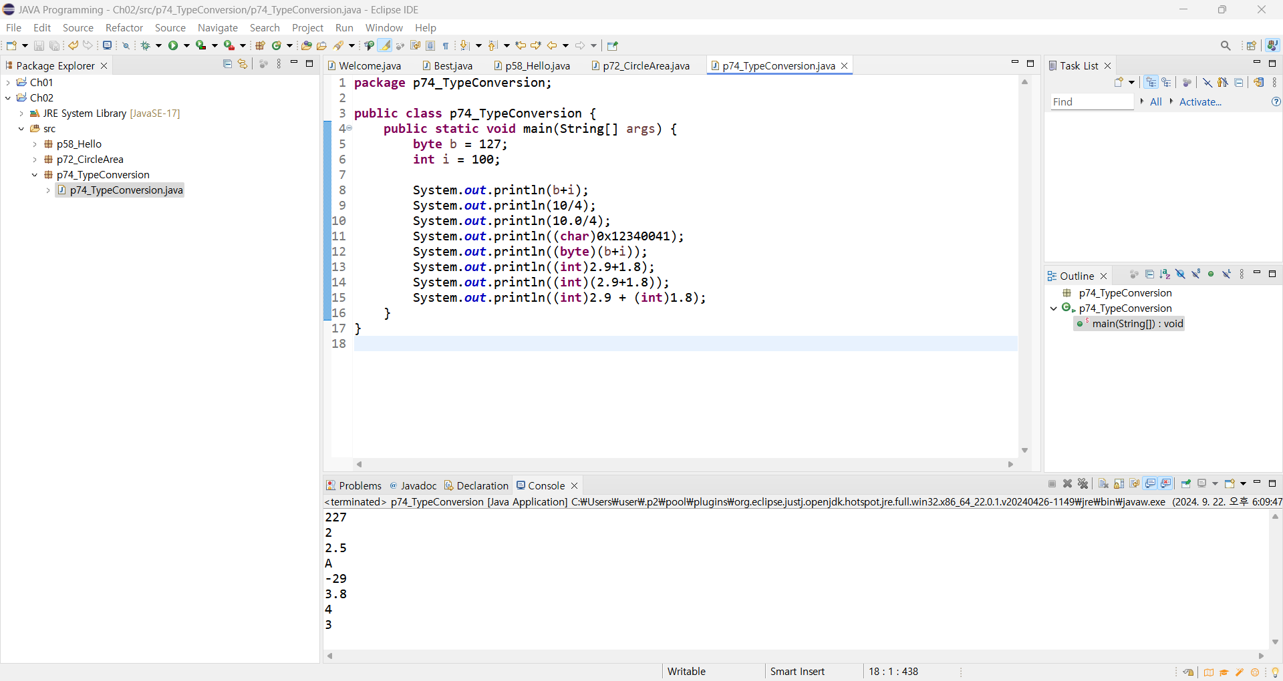The height and width of the screenshot is (681, 1283).
Task: Open the Refactor menu
Action: (x=124, y=27)
